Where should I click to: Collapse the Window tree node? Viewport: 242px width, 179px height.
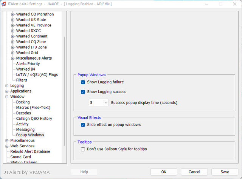pyautogui.click(x=7, y=97)
